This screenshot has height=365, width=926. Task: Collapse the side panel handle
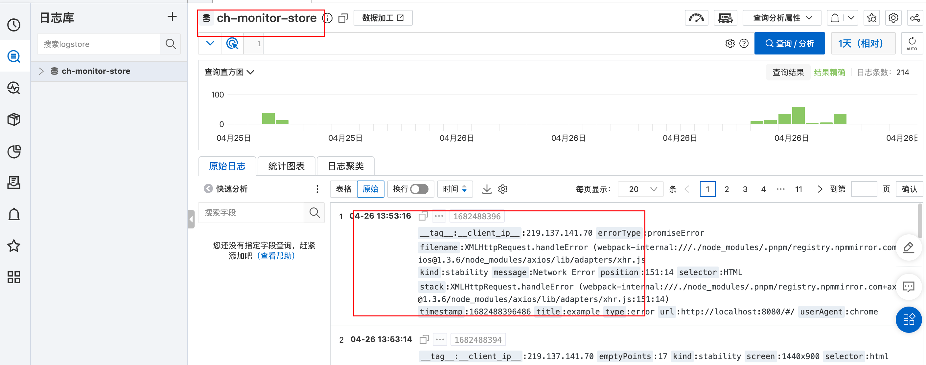[x=192, y=219]
